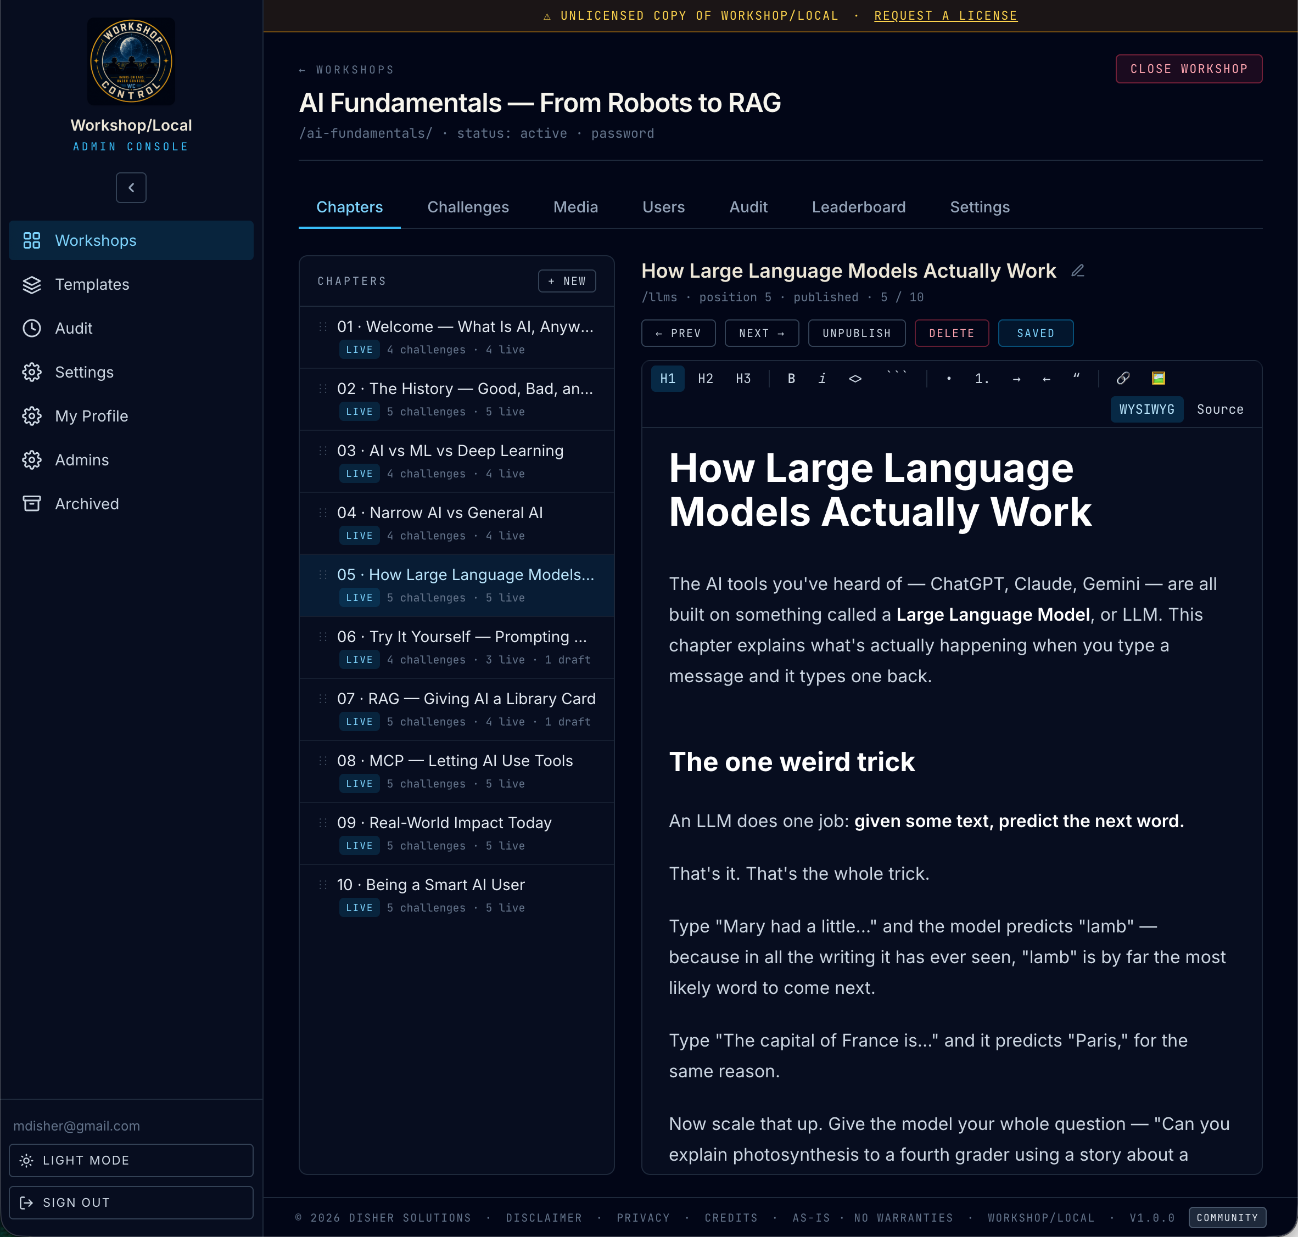
Task: Insert inline code with angle-bracket icon
Action: coord(855,379)
